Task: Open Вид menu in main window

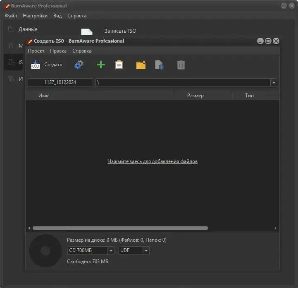Action: click(x=57, y=16)
